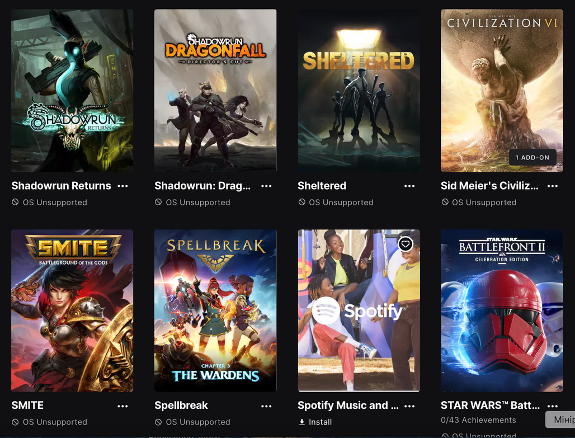Select the SMITE Battleground of the Gods cover
The image size is (575, 438).
(72, 310)
